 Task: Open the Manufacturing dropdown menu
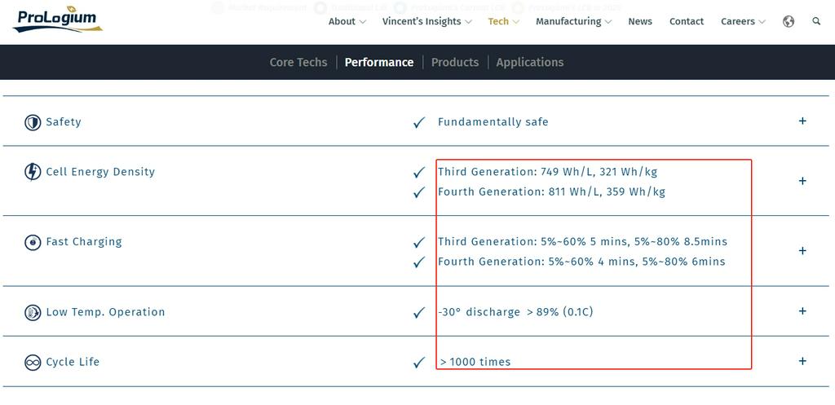tap(573, 22)
